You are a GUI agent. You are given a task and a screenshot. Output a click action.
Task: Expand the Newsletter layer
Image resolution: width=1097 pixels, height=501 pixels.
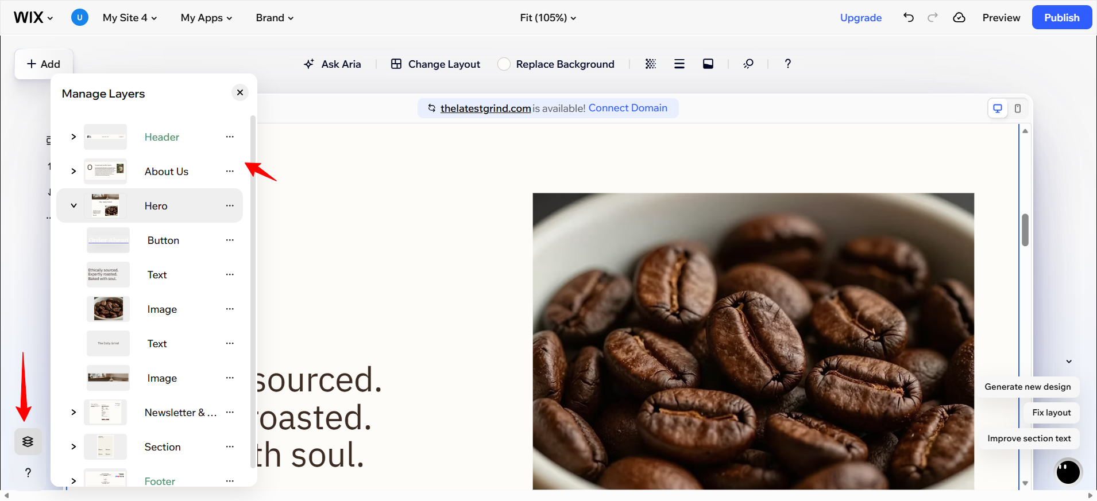(x=74, y=412)
